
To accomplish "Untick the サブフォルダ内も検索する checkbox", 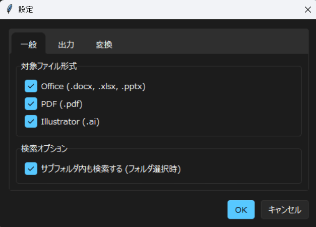I will click(x=31, y=168).
